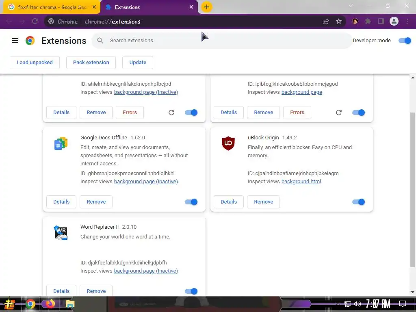Open the side panel icon in toolbar
The height and width of the screenshot is (312, 416).
coord(381,21)
